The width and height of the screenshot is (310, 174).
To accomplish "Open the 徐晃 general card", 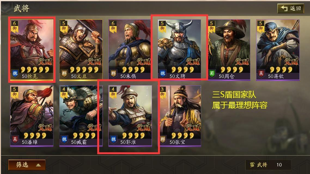I will click(x=32, y=50).
